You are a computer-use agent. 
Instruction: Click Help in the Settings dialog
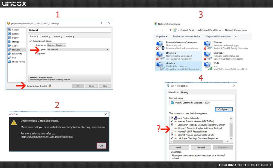105,86
